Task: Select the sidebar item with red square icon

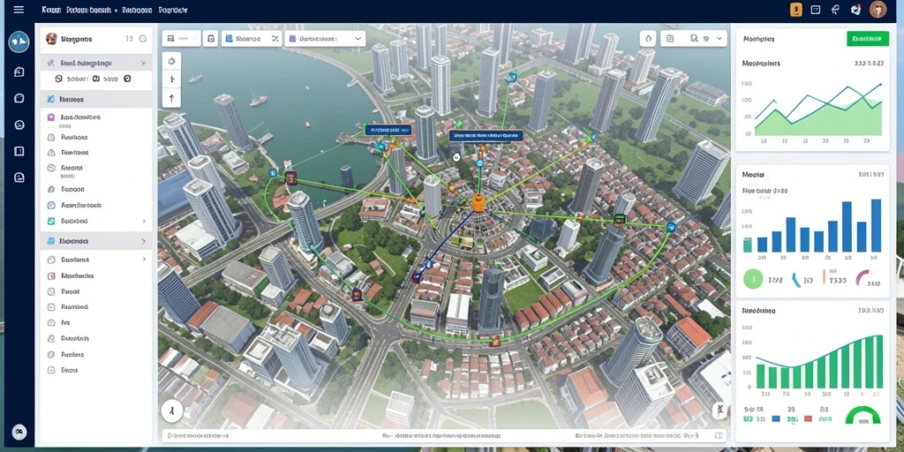Action: 96,275
